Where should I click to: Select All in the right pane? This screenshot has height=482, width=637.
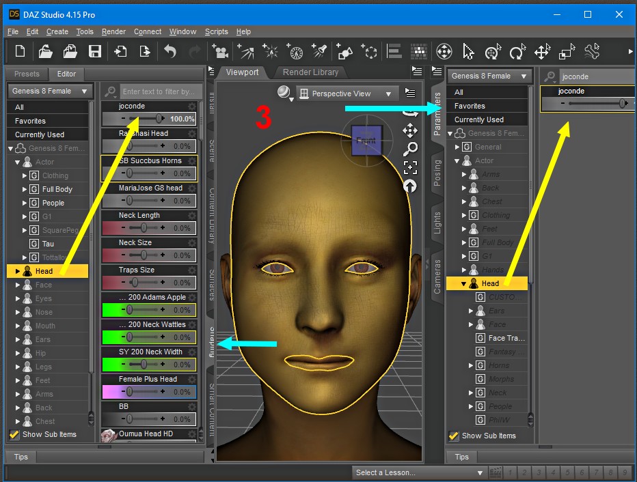[487, 92]
